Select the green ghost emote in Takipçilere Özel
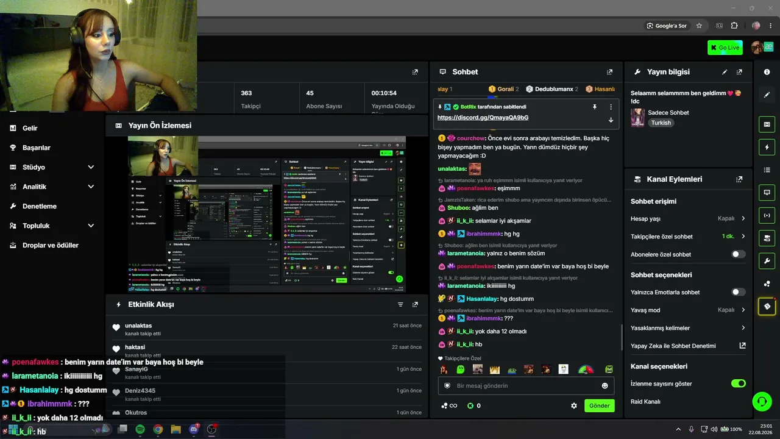 pyautogui.click(x=461, y=369)
